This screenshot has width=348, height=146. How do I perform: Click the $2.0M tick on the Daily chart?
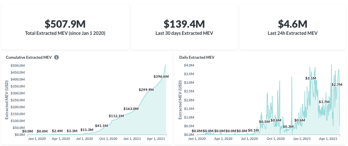(x=190, y=100)
